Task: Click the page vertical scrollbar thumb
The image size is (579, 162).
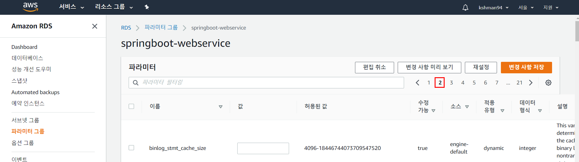Action: coord(577,31)
